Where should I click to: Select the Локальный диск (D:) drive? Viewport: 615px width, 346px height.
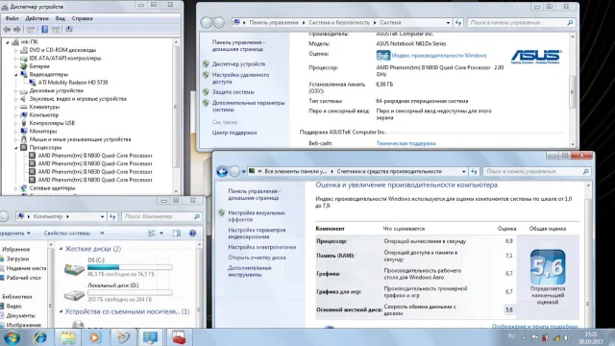click(x=117, y=292)
